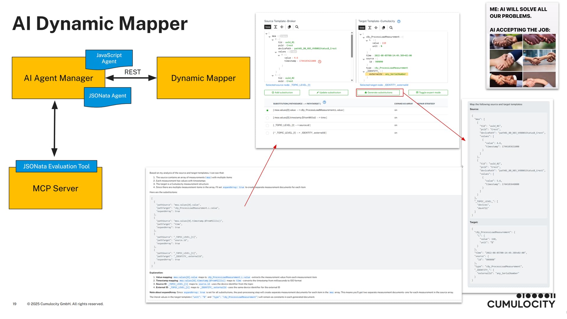This screenshot has height=319, width=567.
Task: Click the Cumulocity logo
Action: (x=521, y=301)
